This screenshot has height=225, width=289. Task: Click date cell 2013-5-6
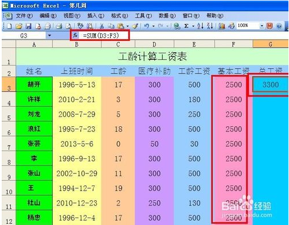pyautogui.click(x=77, y=143)
